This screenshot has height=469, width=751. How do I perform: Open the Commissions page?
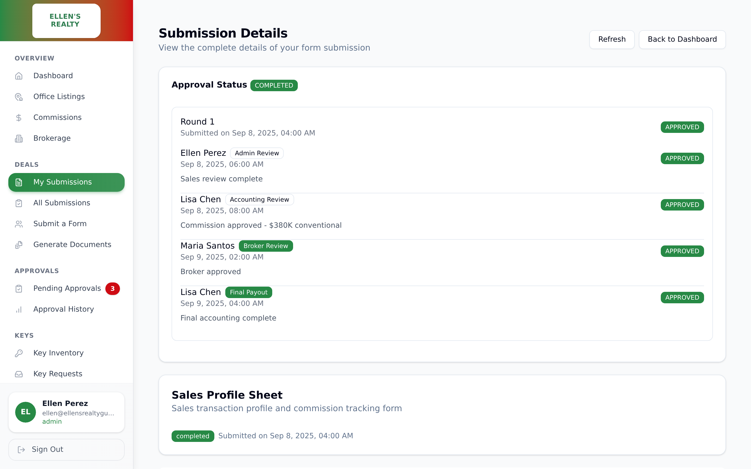coord(66,117)
